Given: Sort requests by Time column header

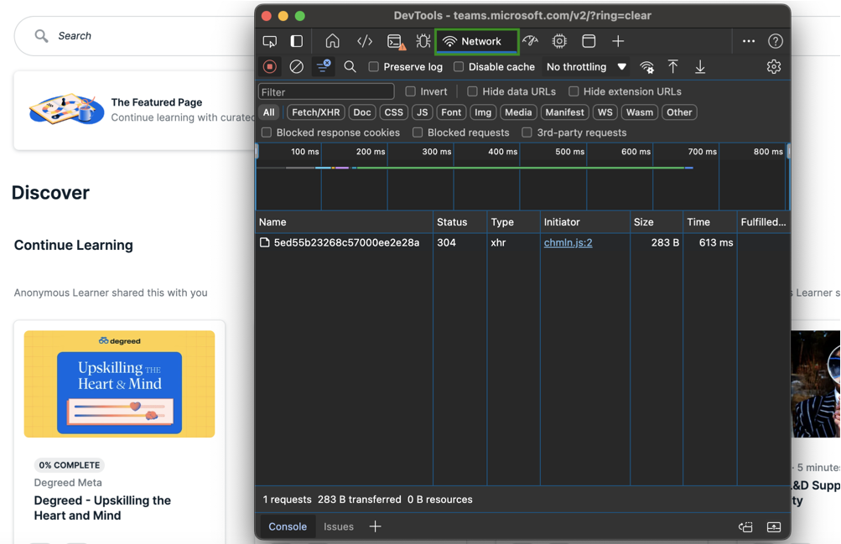Looking at the screenshot, I should click(x=710, y=222).
